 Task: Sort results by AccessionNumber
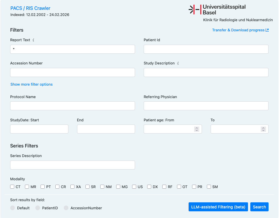coord(66,208)
